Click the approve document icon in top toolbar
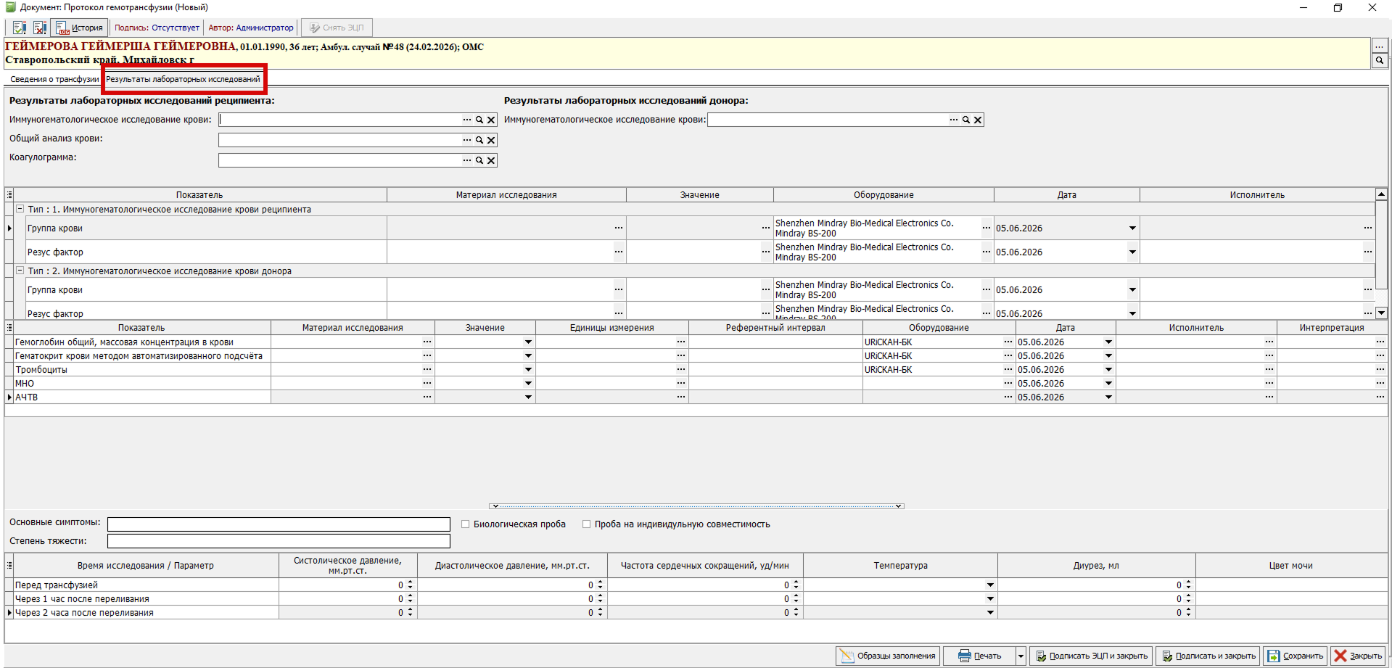The height and width of the screenshot is (668, 1392). [x=20, y=28]
